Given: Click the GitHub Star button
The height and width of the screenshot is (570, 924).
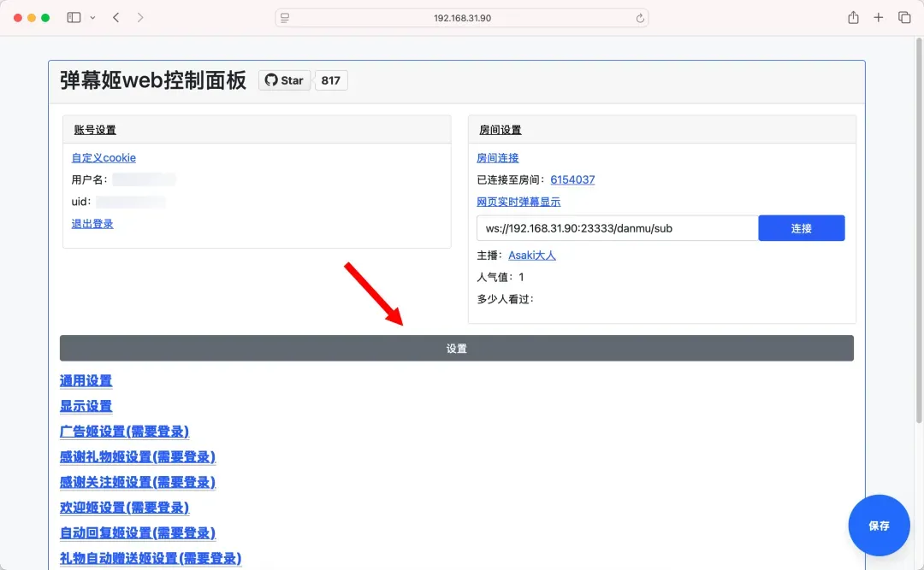Looking at the screenshot, I should point(284,80).
